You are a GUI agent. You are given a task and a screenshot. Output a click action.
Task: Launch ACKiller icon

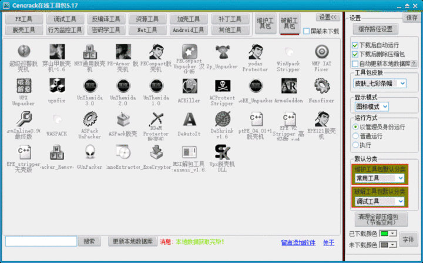click(x=189, y=86)
